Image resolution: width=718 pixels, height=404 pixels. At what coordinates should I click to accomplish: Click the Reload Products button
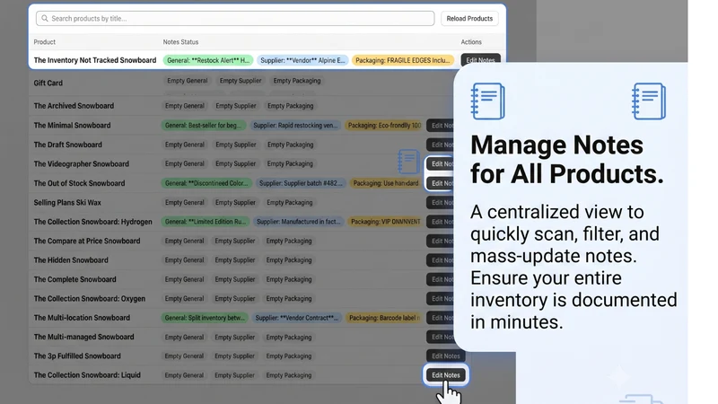tap(469, 18)
